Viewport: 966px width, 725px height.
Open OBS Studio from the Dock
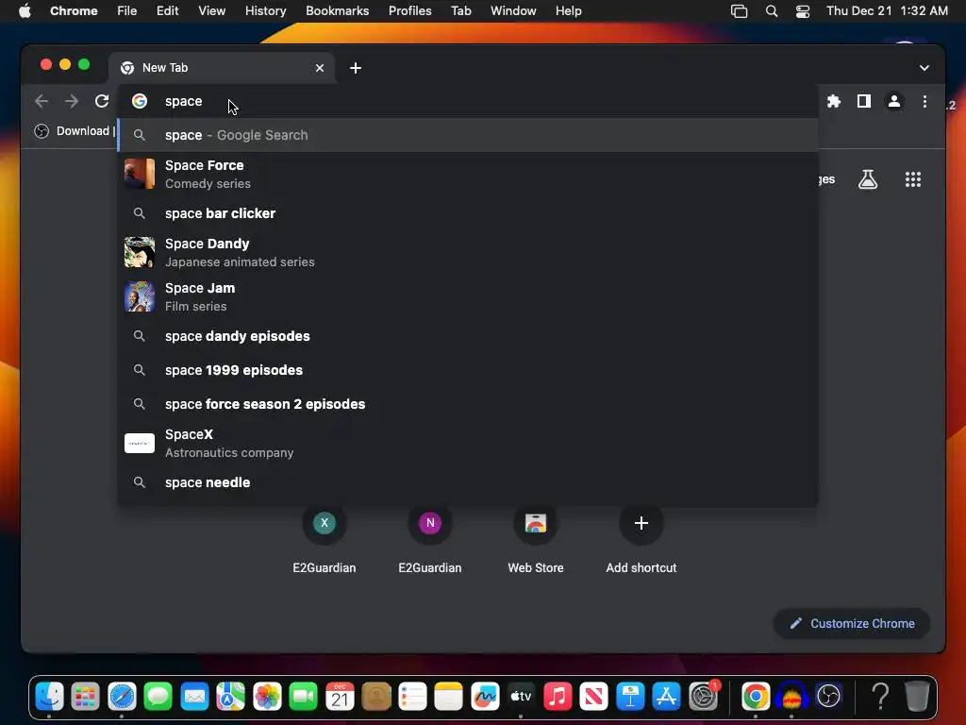click(x=828, y=697)
